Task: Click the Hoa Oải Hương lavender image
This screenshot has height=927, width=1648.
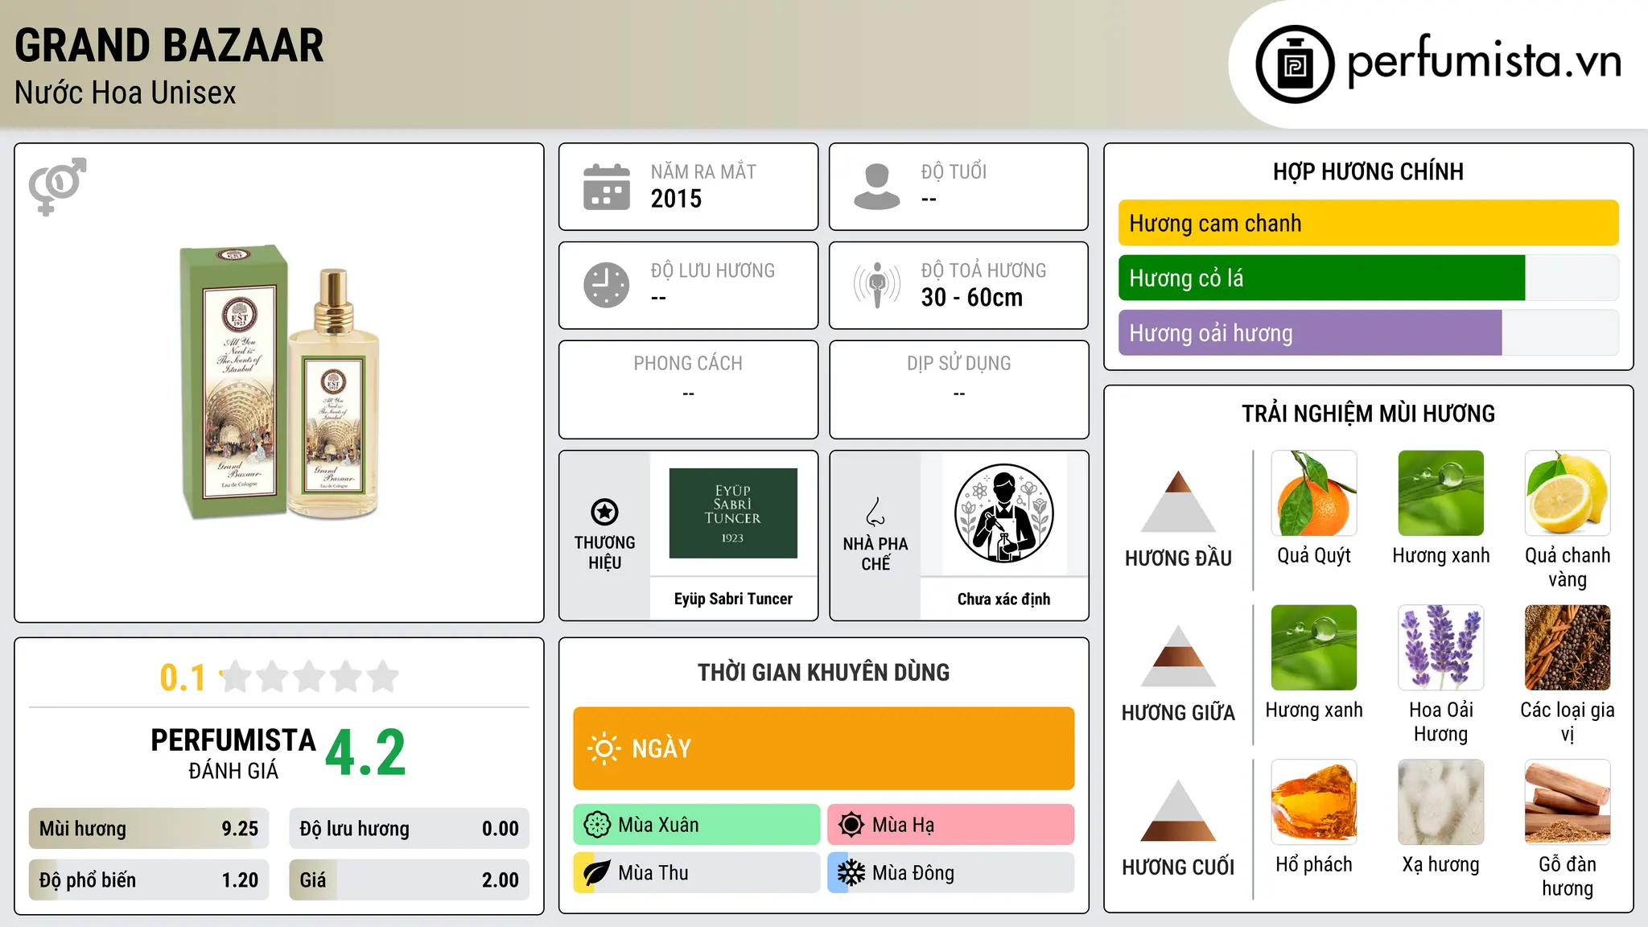Action: 1440,648
